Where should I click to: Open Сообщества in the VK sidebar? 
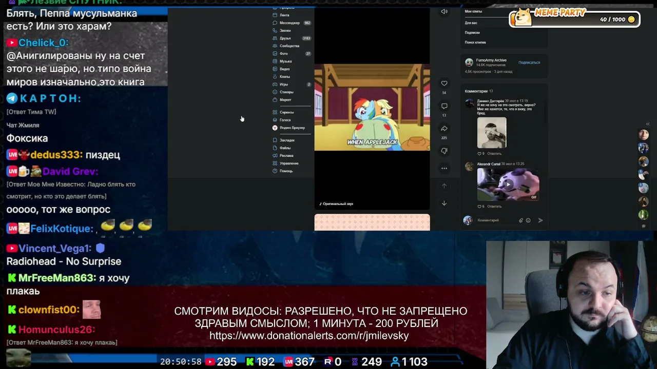(x=291, y=46)
